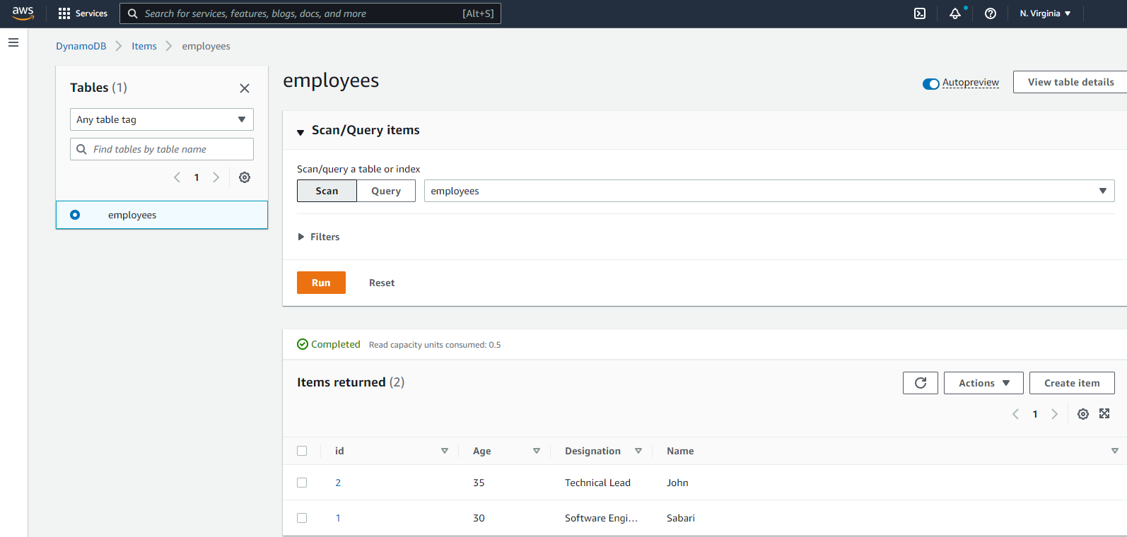Screen dimensions: 1127x537
Task: Select the employees table radio button
Action: coord(75,215)
